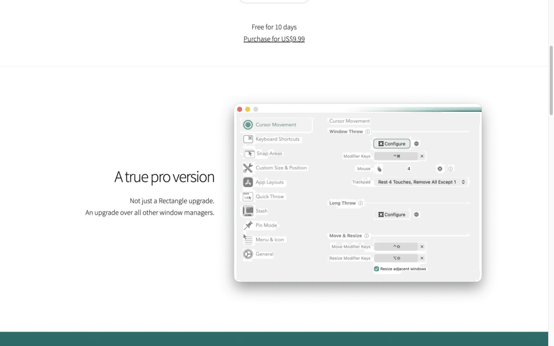Click Configure under Window Throw
Viewport: 554px width, 346px height.
(x=392, y=144)
